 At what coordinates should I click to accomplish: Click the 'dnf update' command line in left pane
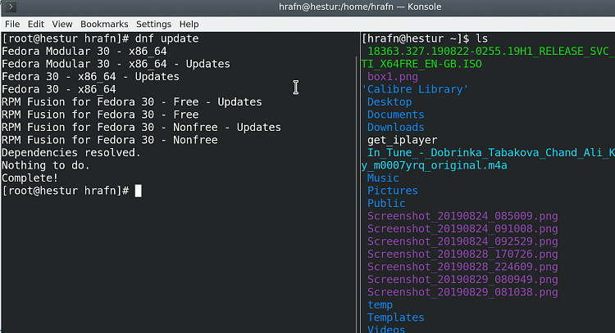pyautogui.click(x=100, y=38)
